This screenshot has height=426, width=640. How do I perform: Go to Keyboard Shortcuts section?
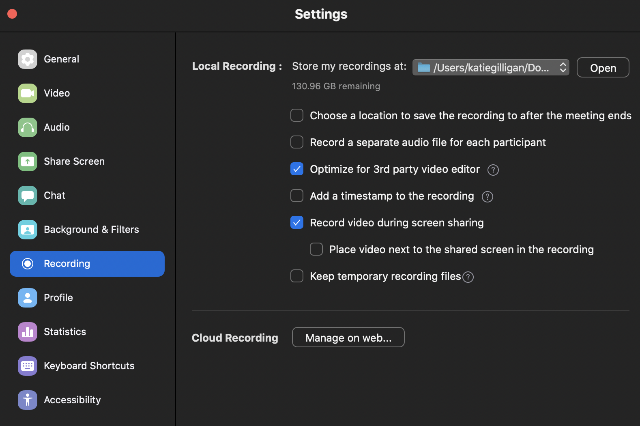(x=89, y=366)
